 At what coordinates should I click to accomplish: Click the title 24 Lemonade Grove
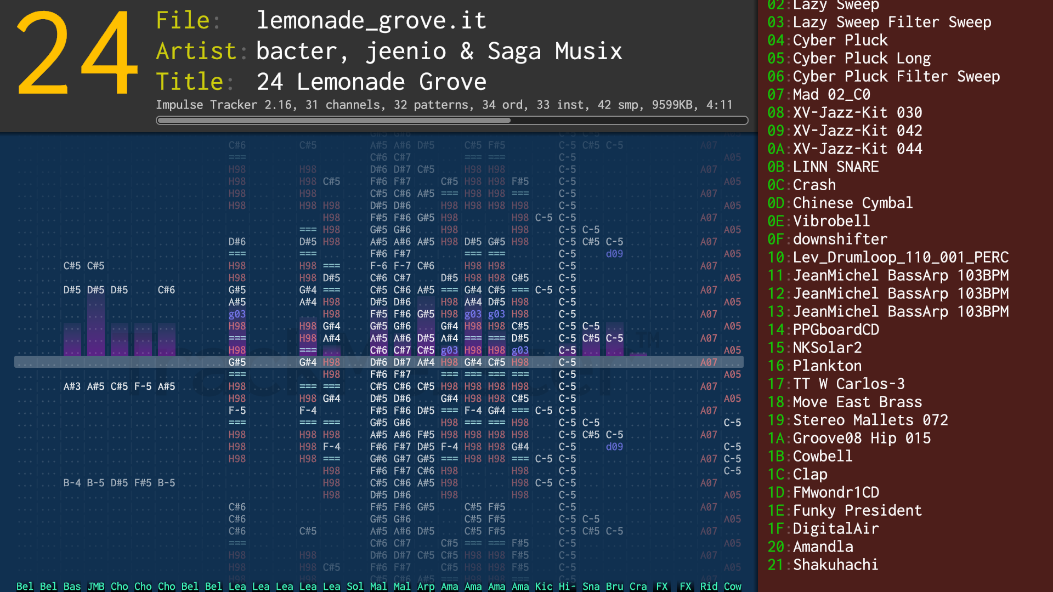coord(371,82)
